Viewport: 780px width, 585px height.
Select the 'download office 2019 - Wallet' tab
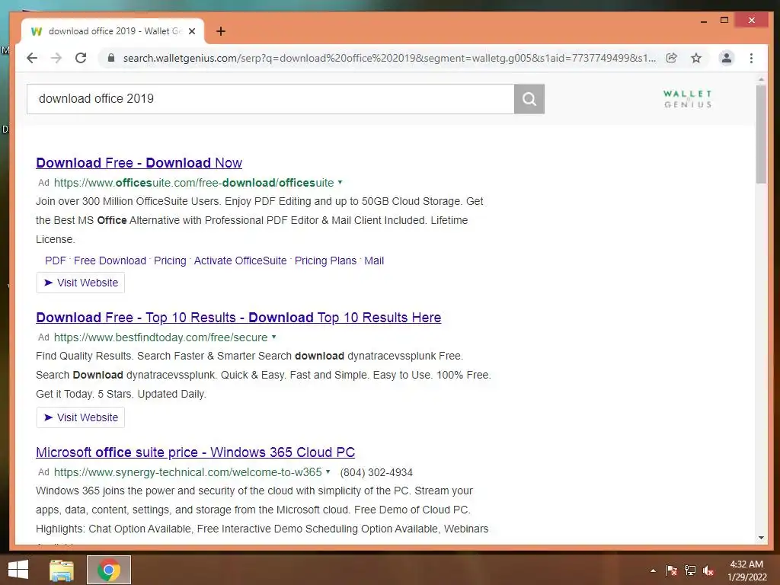coord(113,31)
